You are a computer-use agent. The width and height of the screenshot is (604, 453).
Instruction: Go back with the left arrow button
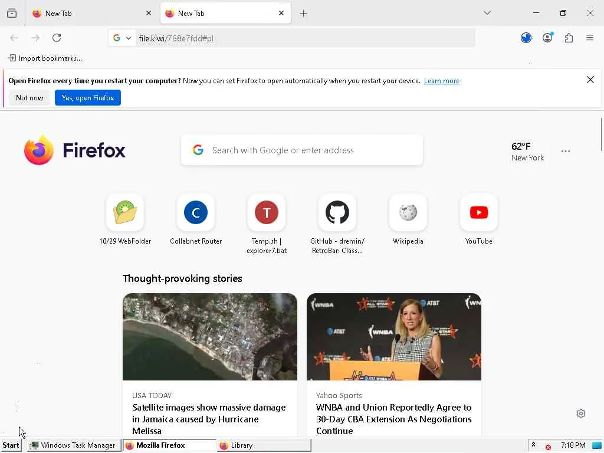14,38
